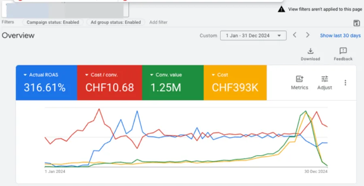This screenshot has width=364, height=186.
Task: Click the blue 316.61% ROAS scorecard
Action: (47, 82)
